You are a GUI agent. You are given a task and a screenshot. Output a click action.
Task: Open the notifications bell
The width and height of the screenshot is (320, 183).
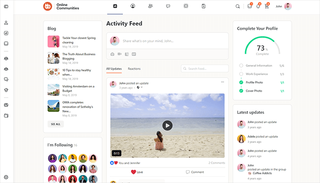click(x=258, y=6)
